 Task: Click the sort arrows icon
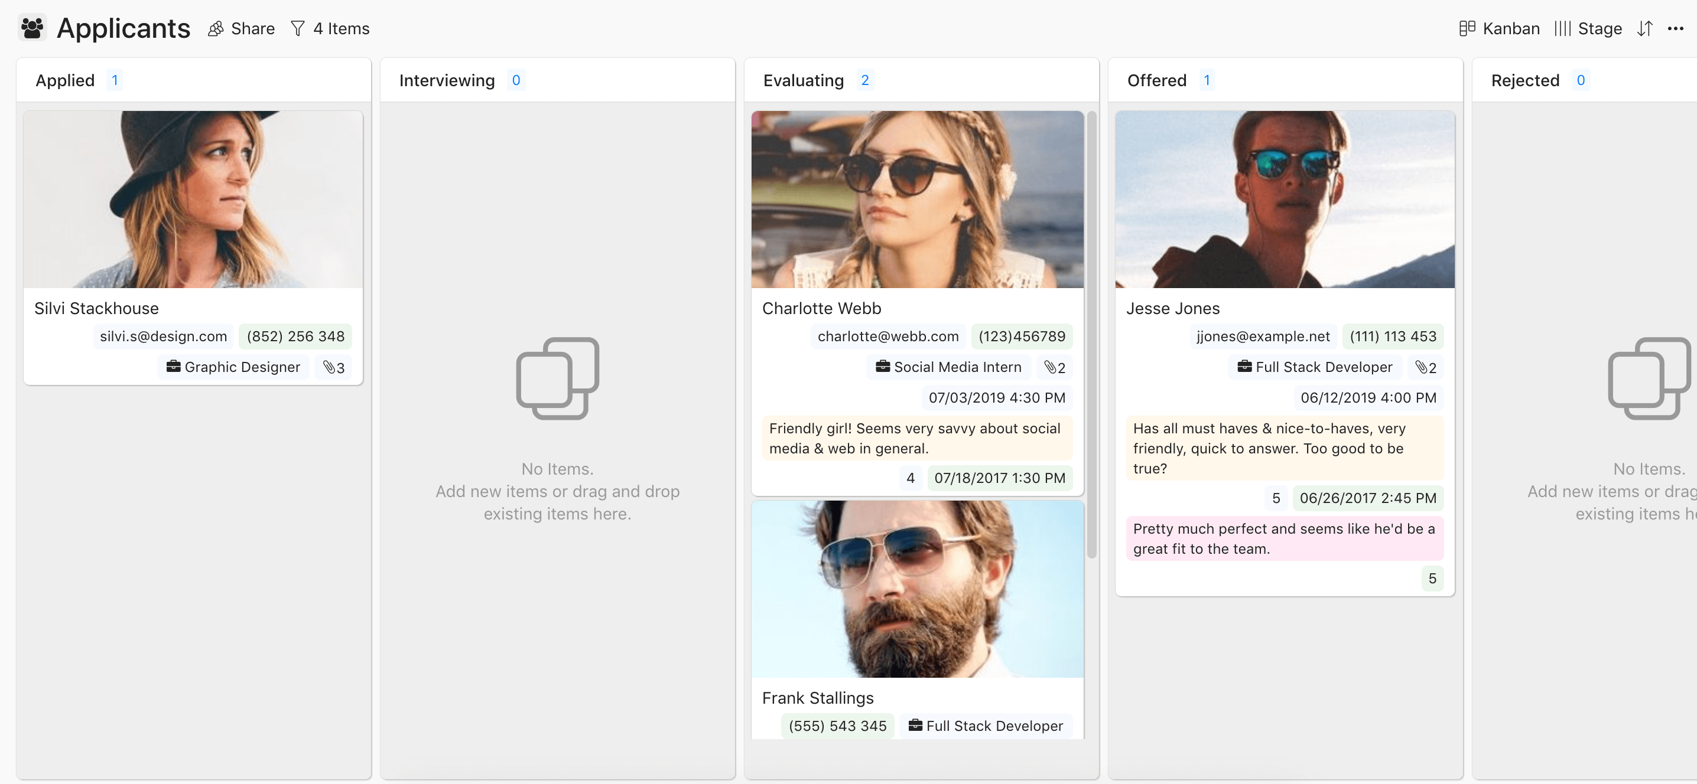tap(1644, 28)
